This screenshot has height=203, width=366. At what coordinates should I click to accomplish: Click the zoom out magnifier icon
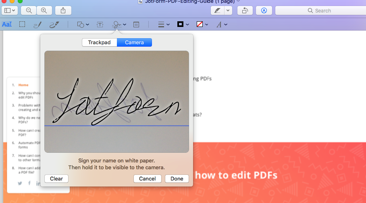pyautogui.click(x=29, y=10)
